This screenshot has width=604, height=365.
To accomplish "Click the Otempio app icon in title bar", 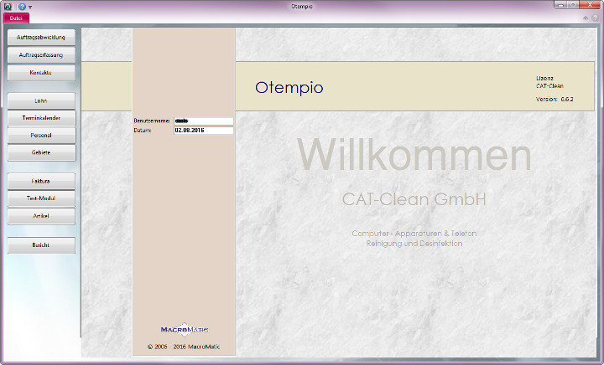I will coord(8,6).
